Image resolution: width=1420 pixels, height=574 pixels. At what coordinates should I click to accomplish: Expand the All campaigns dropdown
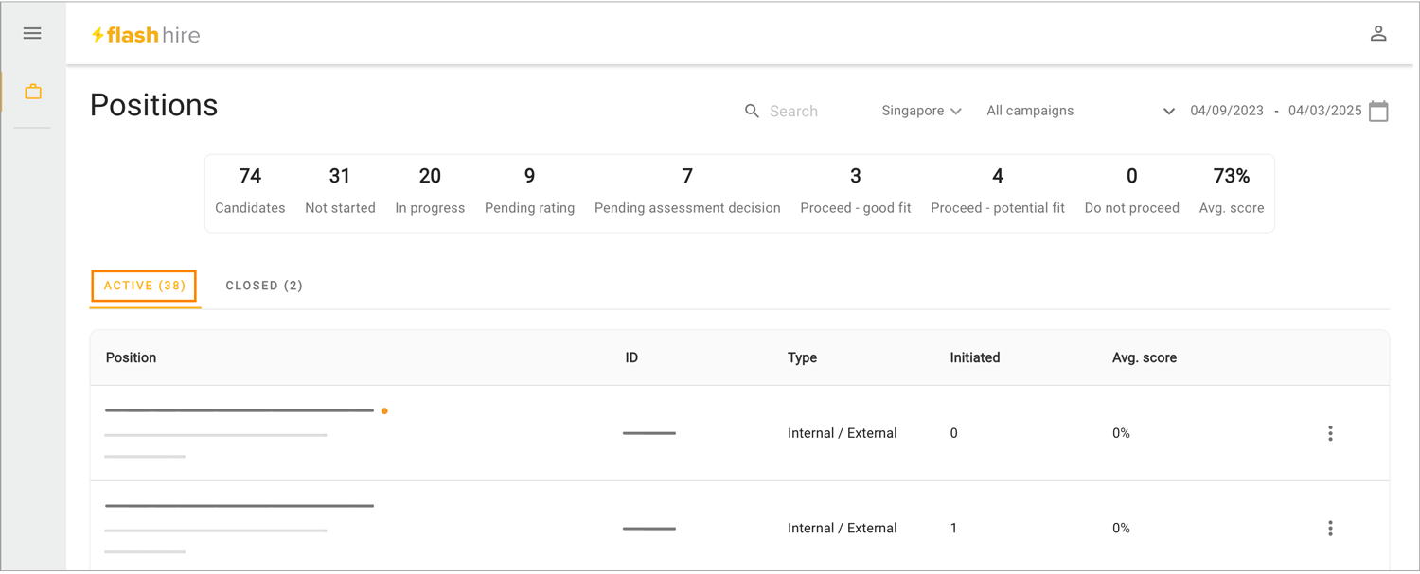[1080, 111]
